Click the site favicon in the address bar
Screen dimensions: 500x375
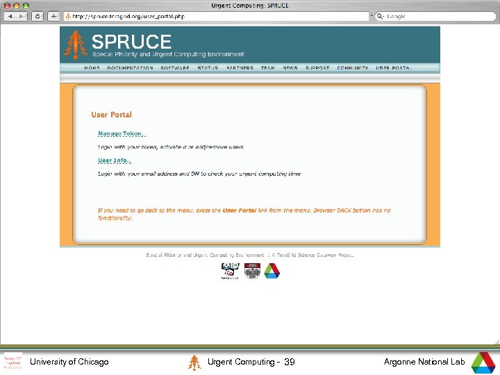coord(68,17)
